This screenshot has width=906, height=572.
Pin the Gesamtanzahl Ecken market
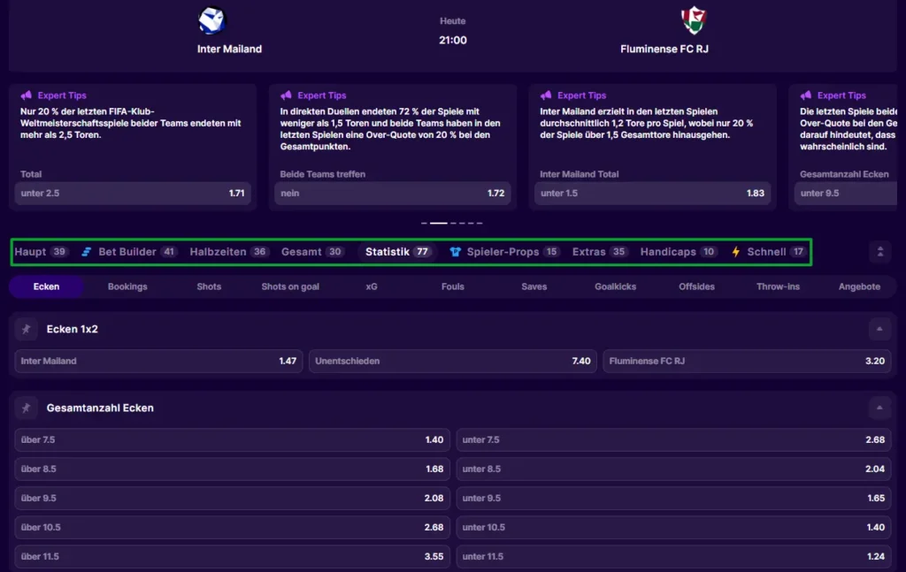tap(26, 408)
